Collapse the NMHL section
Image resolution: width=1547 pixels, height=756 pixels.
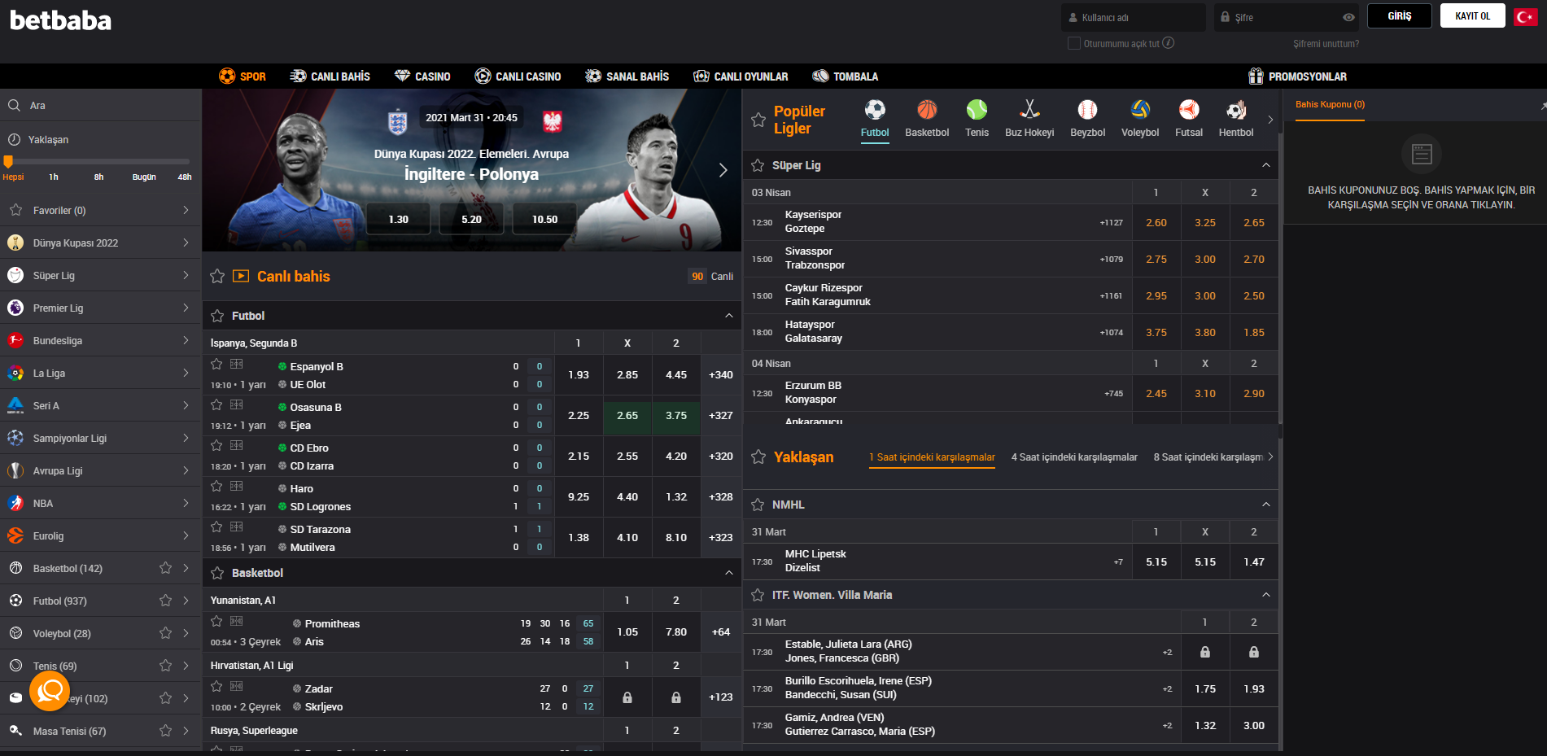[x=1266, y=505]
